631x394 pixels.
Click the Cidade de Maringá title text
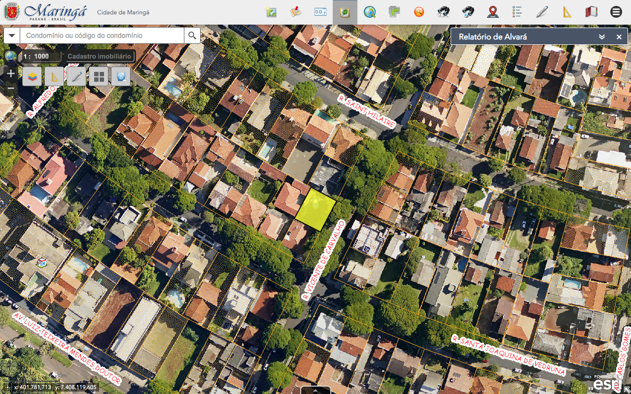[x=123, y=12]
